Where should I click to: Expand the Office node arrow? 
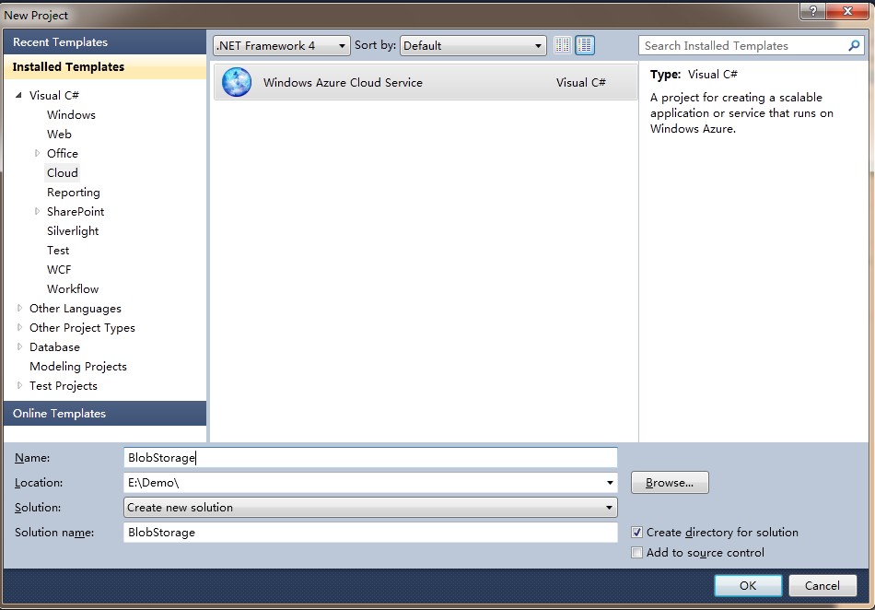37,153
